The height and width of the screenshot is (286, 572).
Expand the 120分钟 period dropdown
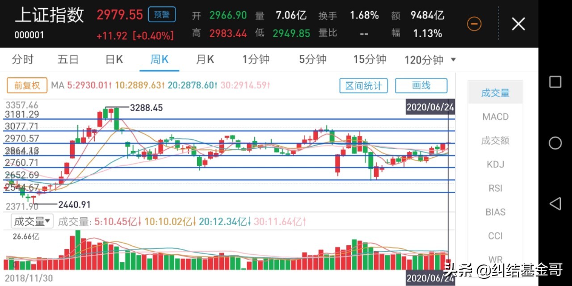click(429, 60)
